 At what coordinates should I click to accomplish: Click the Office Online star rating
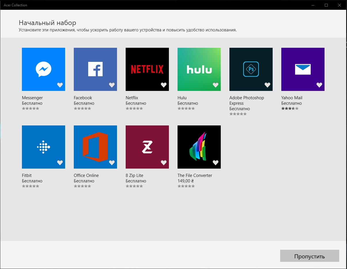(82, 186)
